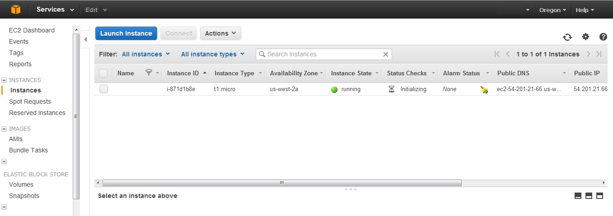Viewport: 613px width, 216px height.
Task: Maximize the details pane
Action: pos(600,196)
